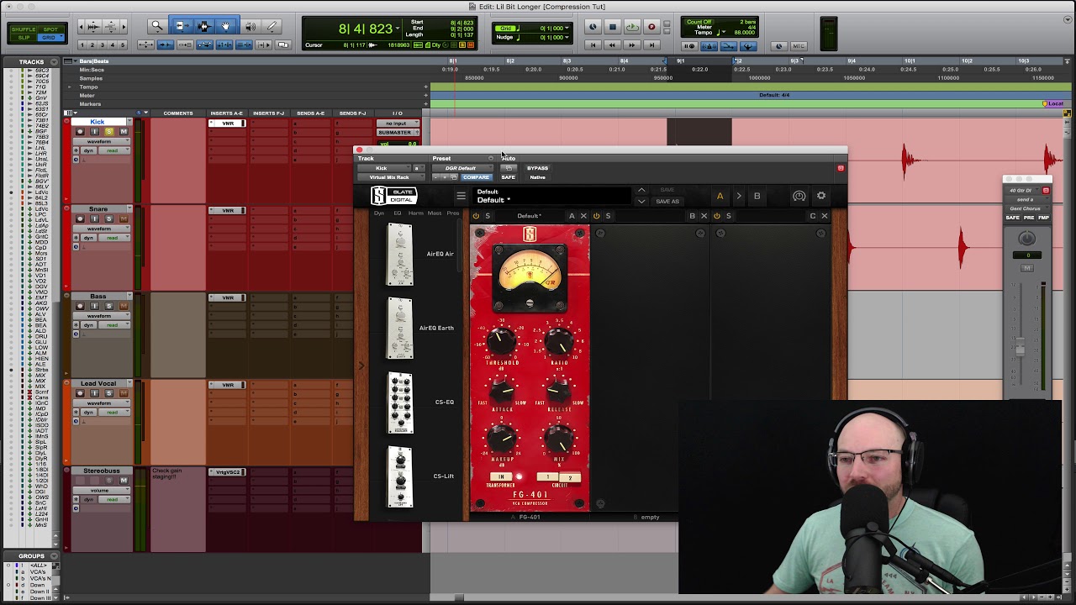Mute the Bass track
Screen dimensions: 1076x605
[124, 306]
